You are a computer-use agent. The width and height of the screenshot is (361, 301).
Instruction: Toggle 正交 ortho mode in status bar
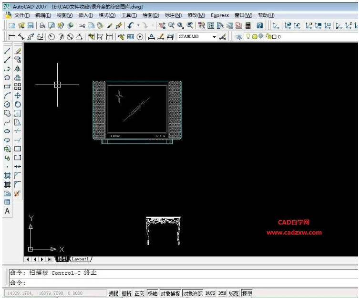click(x=139, y=293)
